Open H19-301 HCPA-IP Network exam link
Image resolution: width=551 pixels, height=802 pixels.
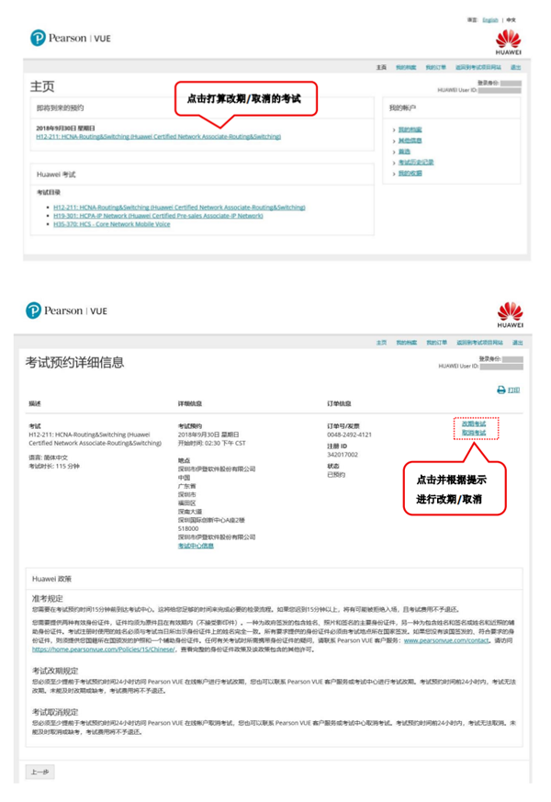point(158,216)
